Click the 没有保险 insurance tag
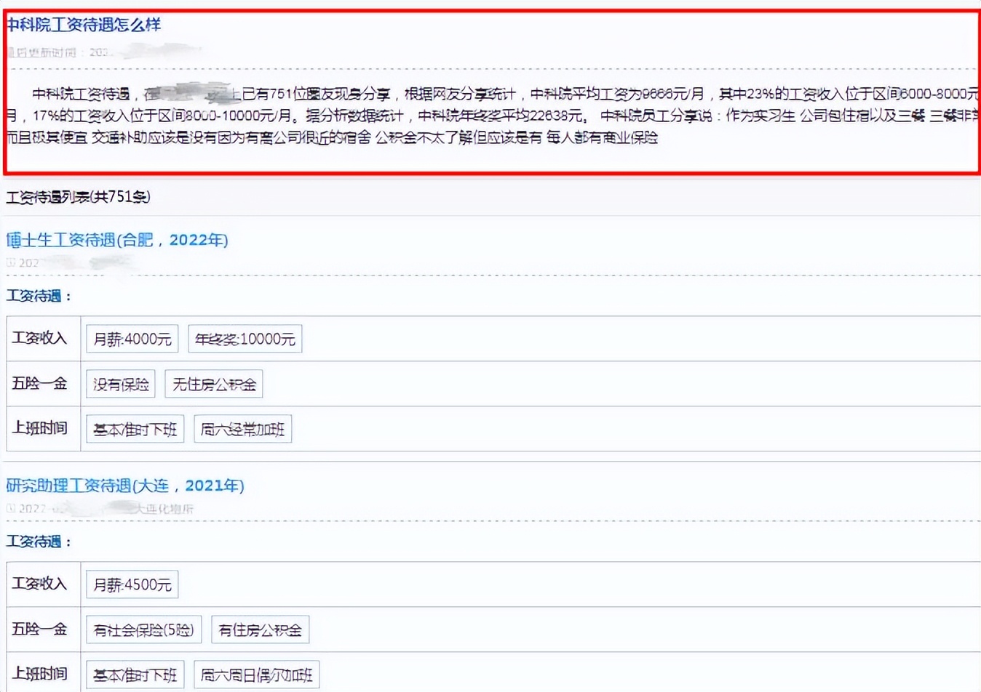The image size is (981, 692). [x=119, y=383]
